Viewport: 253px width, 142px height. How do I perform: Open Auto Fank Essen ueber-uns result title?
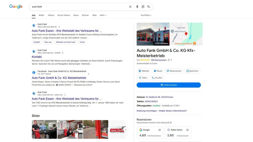(x=67, y=99)
